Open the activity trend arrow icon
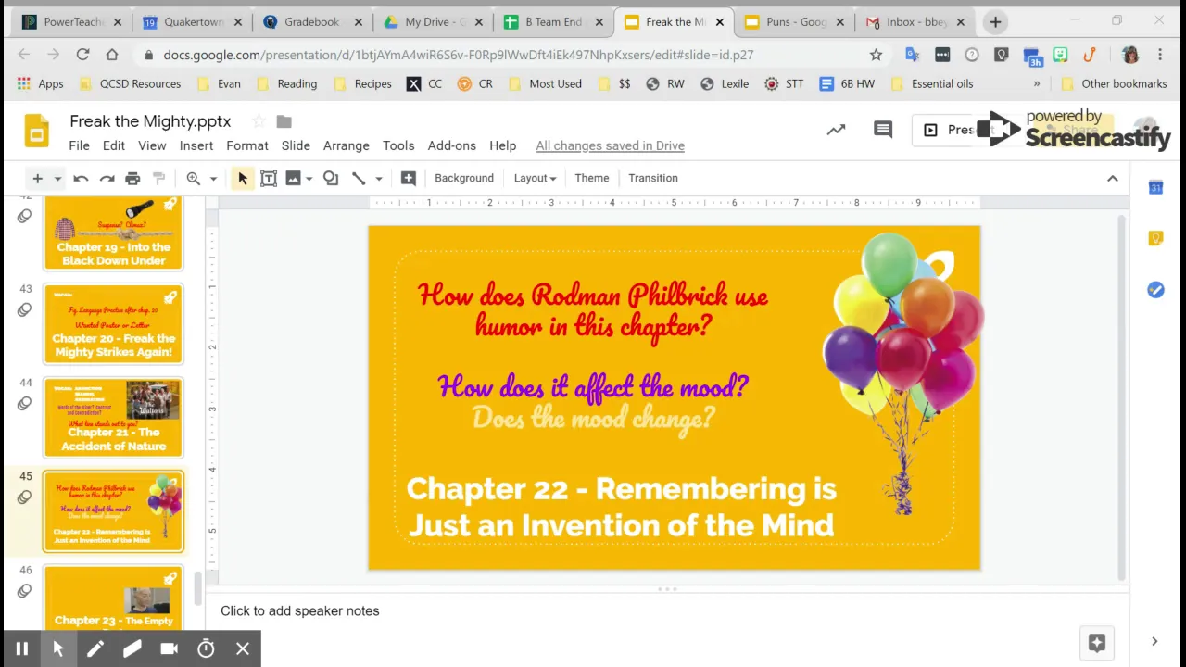Image resolution: width=1186 pixels, height=667 pixels. pyautogui.click(x=836, y=130)
